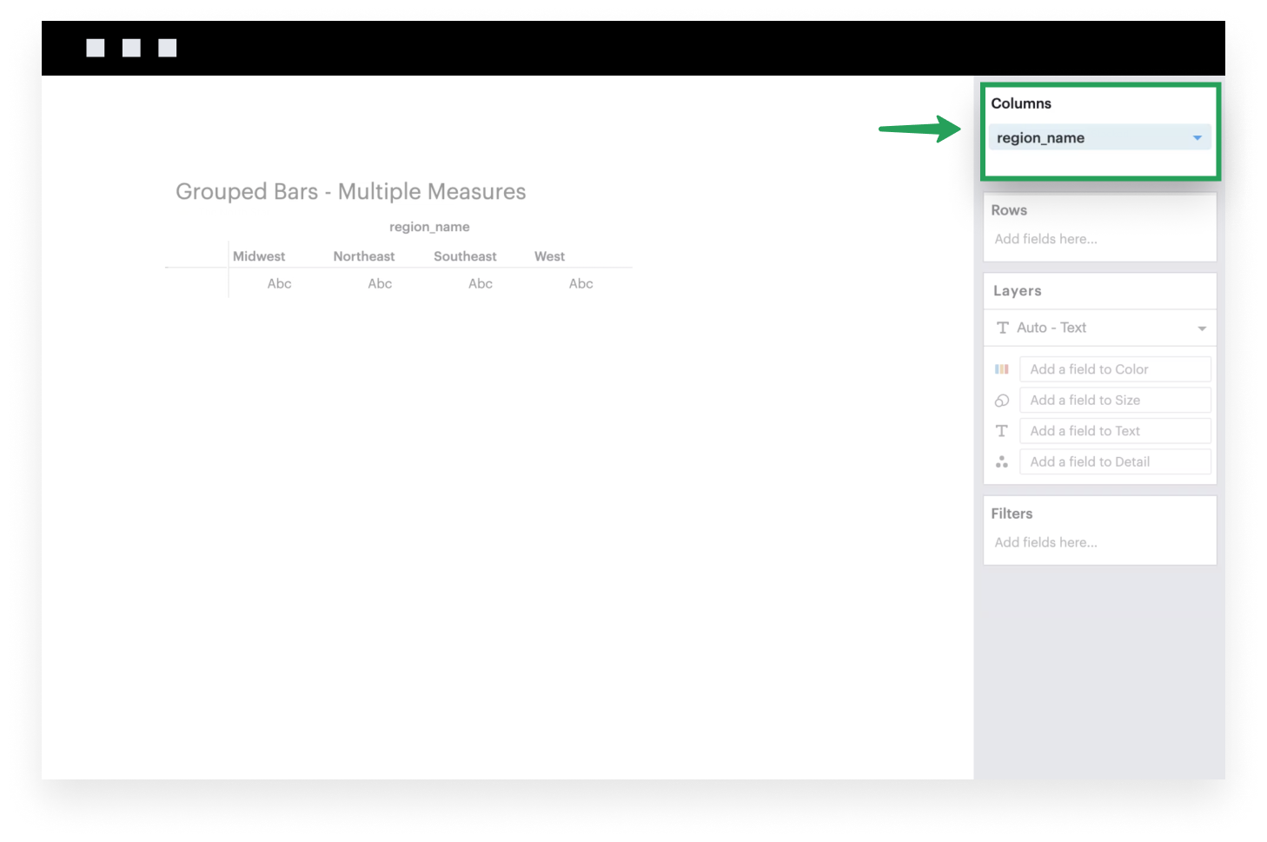Click the Auto - Text layer type icon
Image resolution: width=1267 pixels, height=842 pixels.
click(1002, 328)
